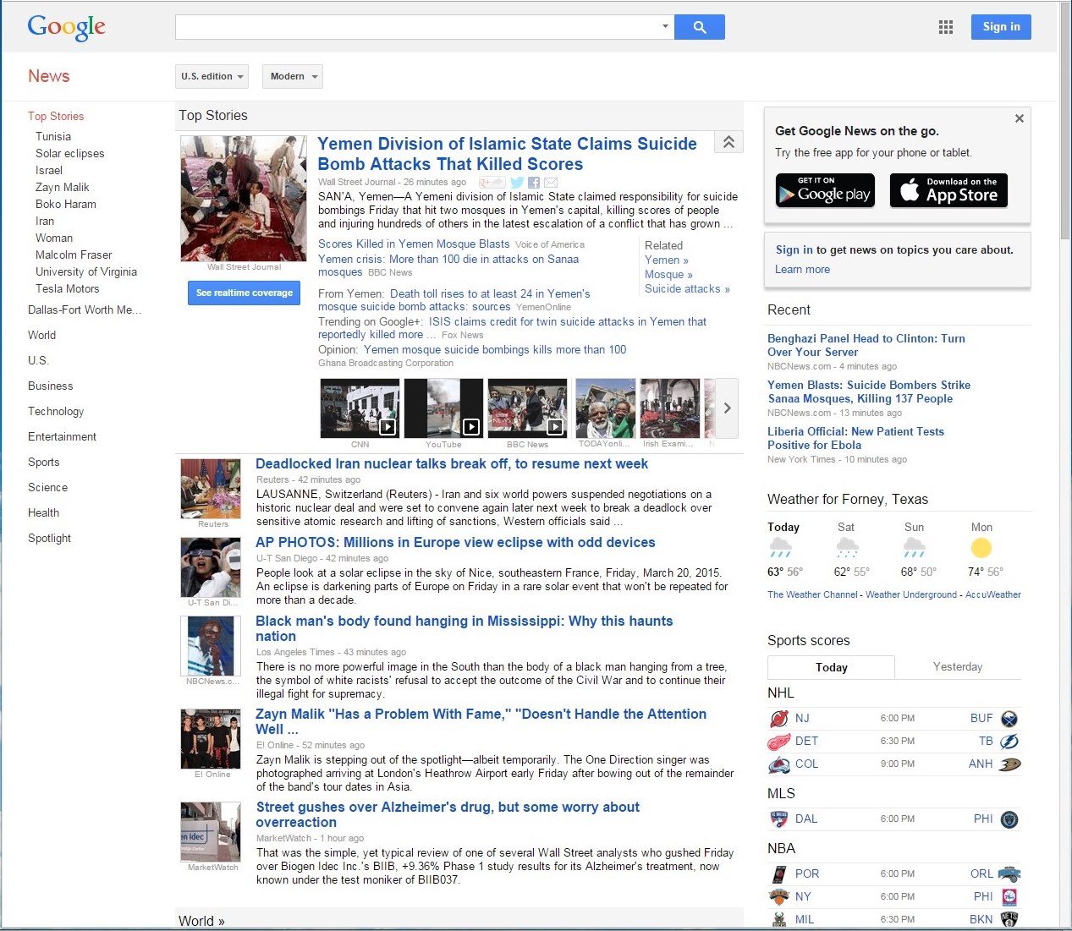
Task: Switch sports scores to Yesterday tab
Action: click(958, 667)
